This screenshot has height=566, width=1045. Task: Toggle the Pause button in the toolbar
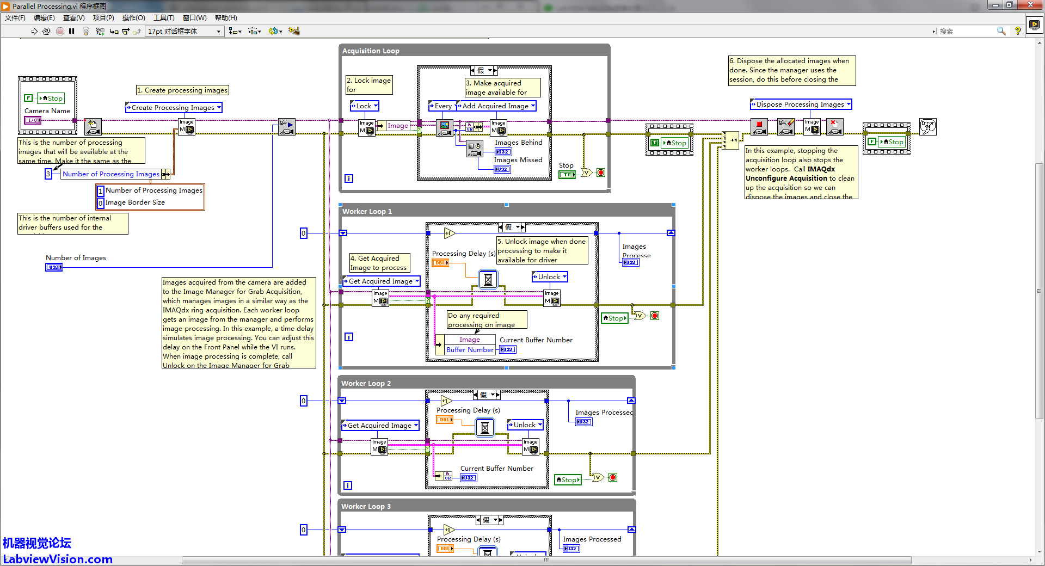pos(71,31)
